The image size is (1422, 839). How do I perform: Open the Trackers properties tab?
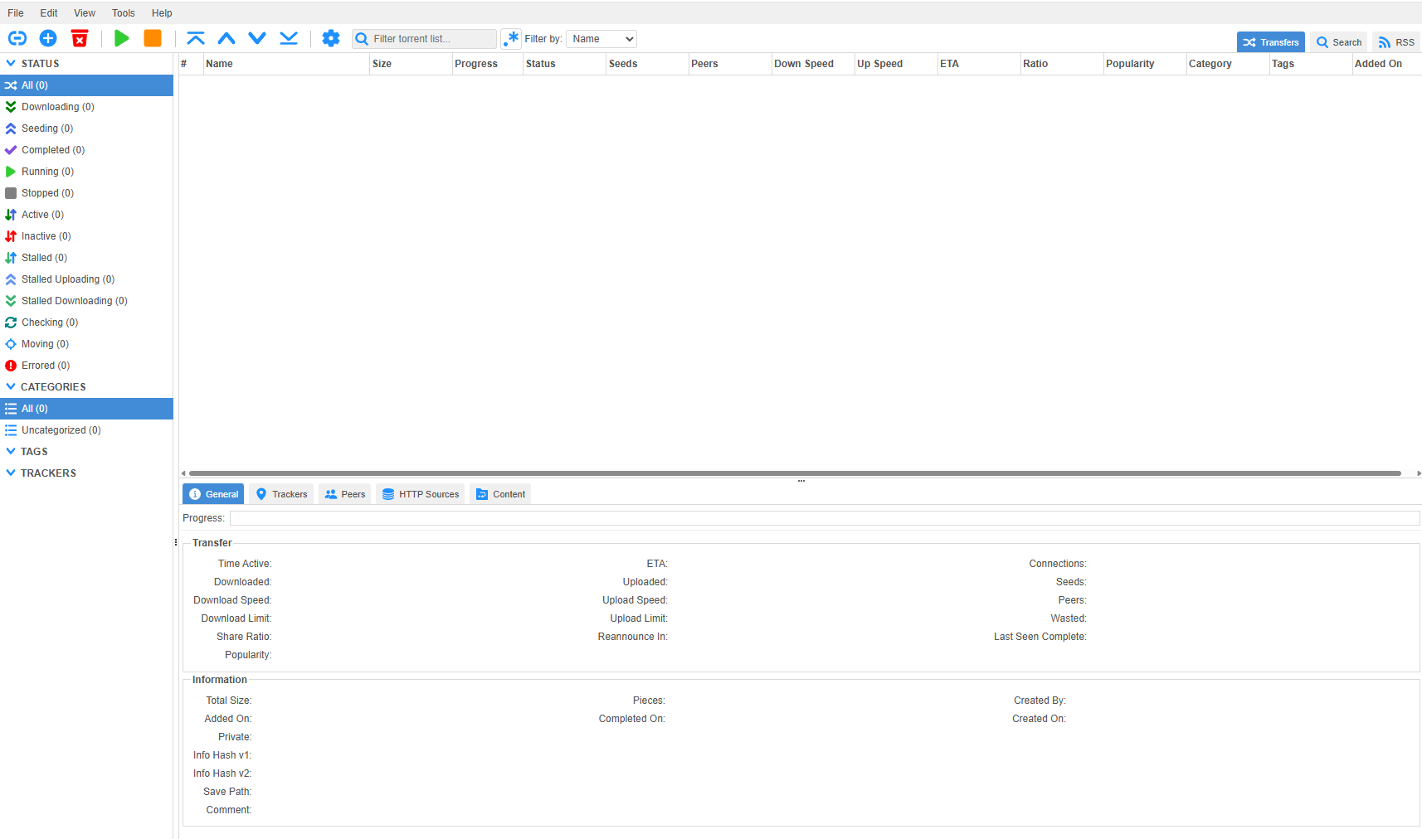pos(281,494)
